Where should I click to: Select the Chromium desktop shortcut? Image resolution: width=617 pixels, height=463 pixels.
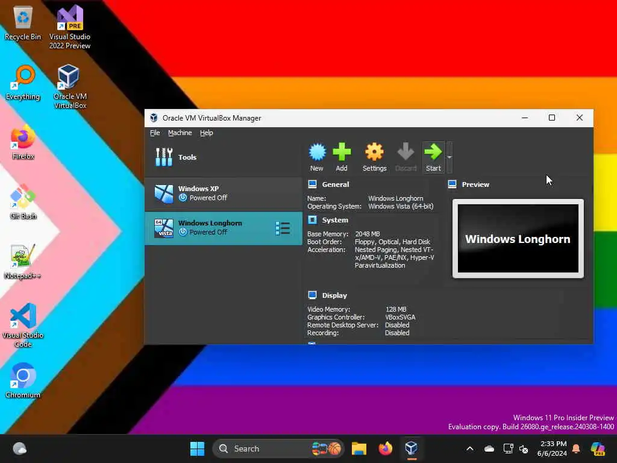point(23,380)
